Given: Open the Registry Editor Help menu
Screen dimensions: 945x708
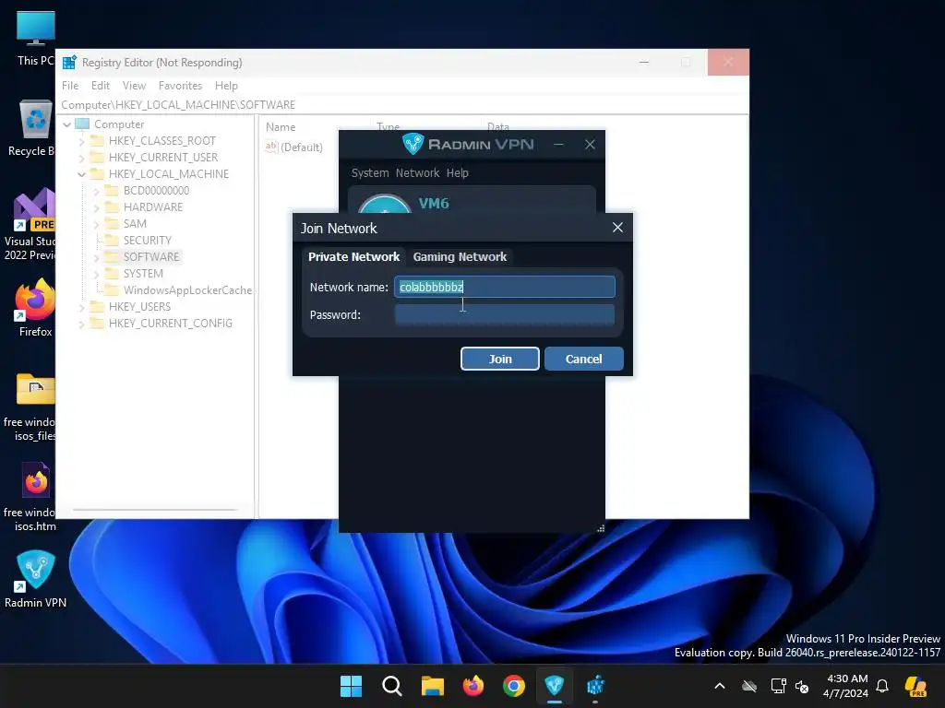Looking at the screenshot, I should coord(226,86).
